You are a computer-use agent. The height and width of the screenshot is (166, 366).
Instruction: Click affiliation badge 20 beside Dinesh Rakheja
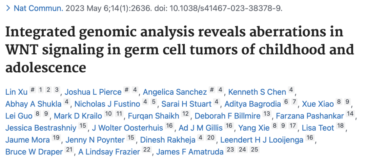pos(210,138)
